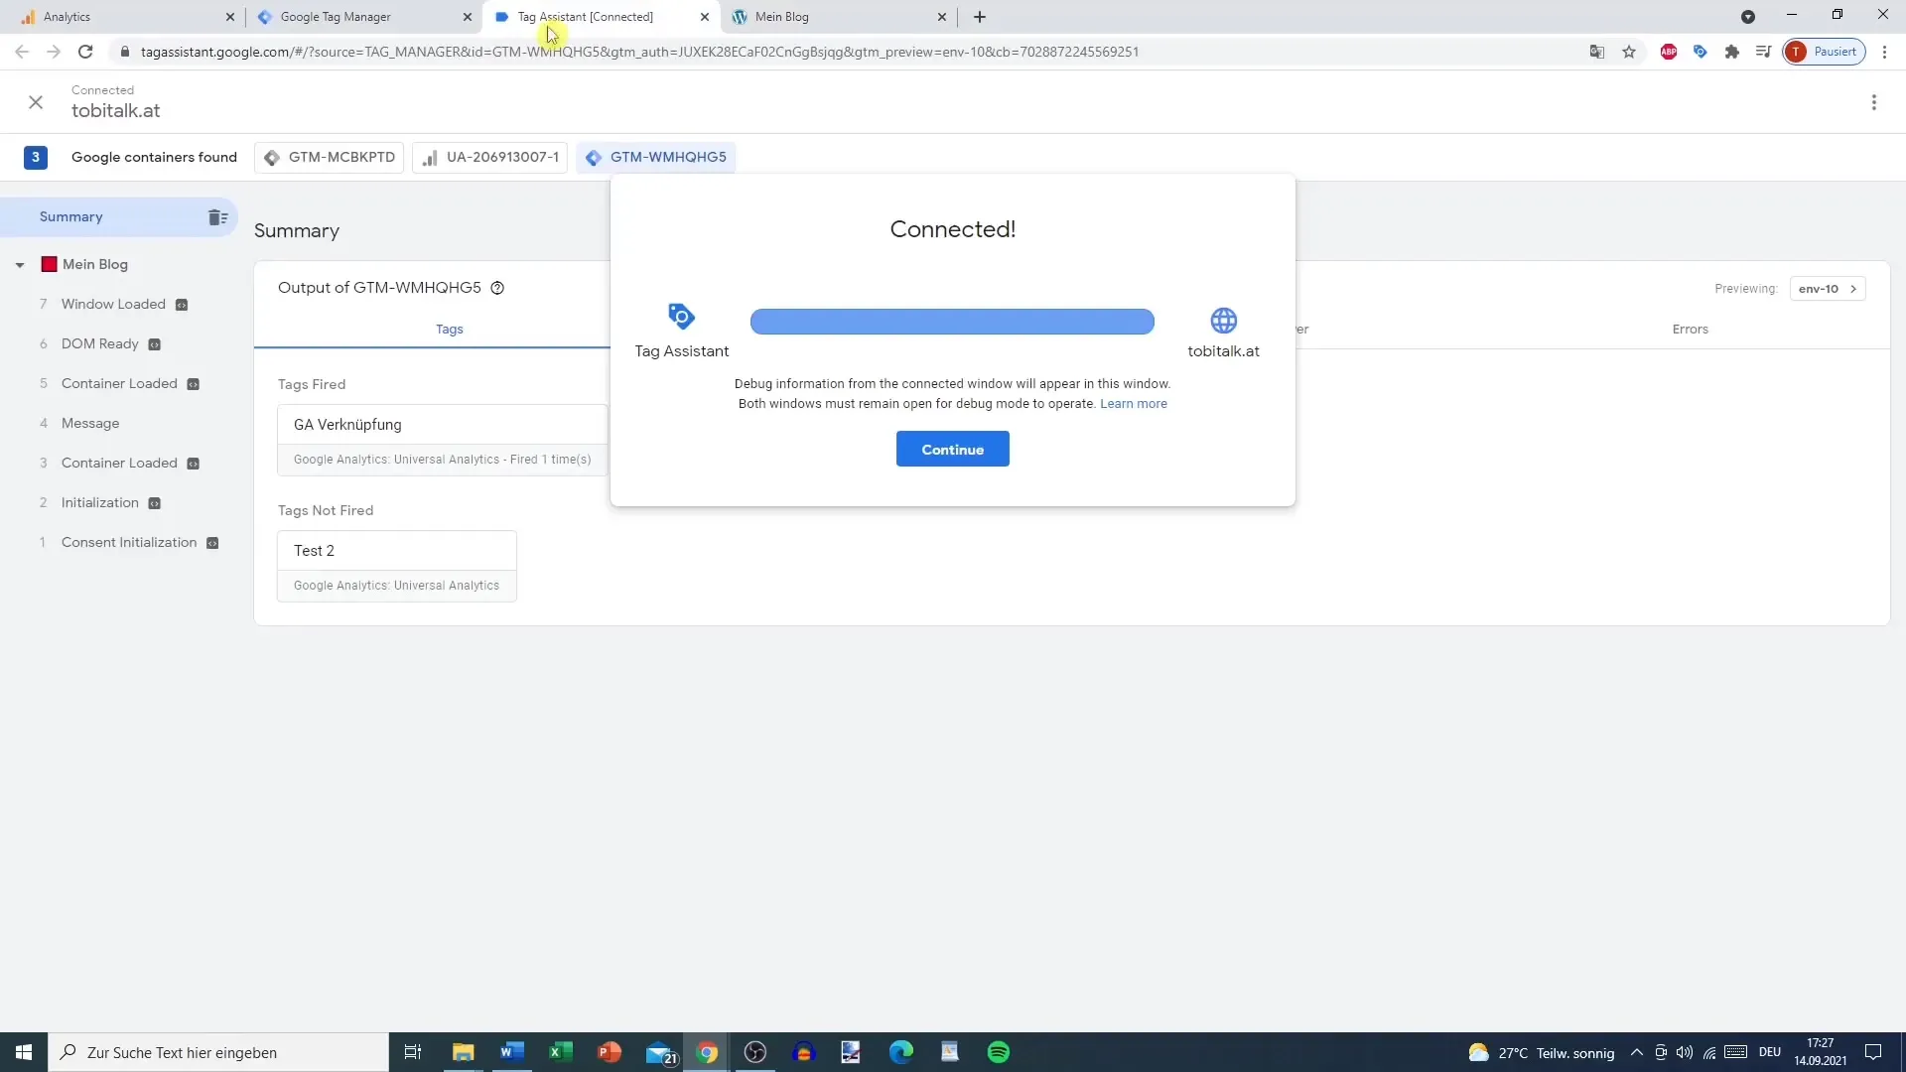This screenshot has width=1906, height=1072.
Task: Select the UA-206913003-1 container tab
Action: pos(493,156)
